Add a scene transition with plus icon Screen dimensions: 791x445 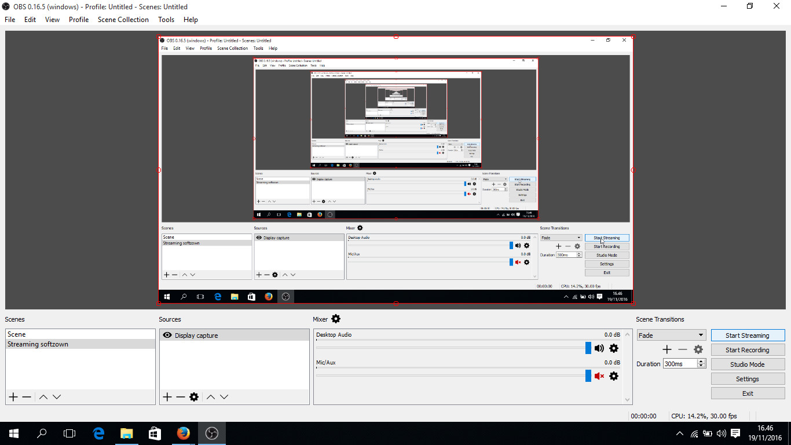(667, 349)
